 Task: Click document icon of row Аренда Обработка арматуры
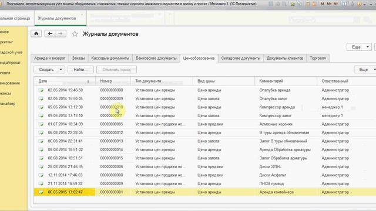[41, 149]
